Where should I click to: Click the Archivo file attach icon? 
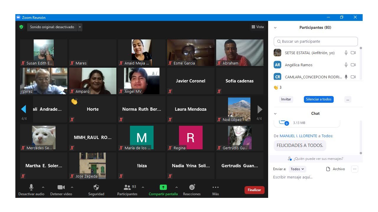(328, 169)
